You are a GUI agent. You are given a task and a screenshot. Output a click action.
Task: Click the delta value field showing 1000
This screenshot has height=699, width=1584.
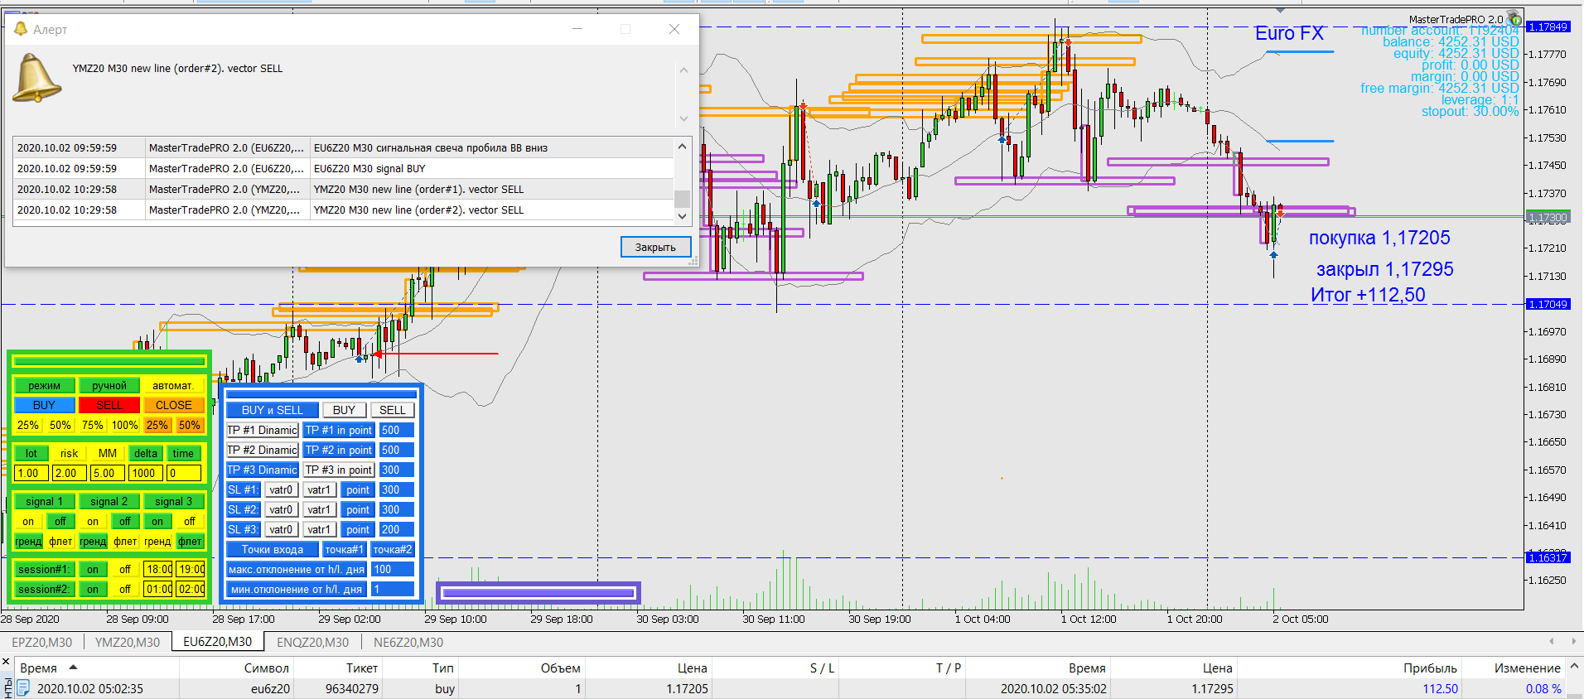[146, 474]
